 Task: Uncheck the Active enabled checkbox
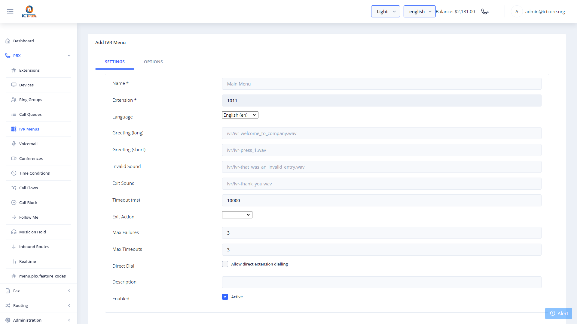click(x=225, y=297)
